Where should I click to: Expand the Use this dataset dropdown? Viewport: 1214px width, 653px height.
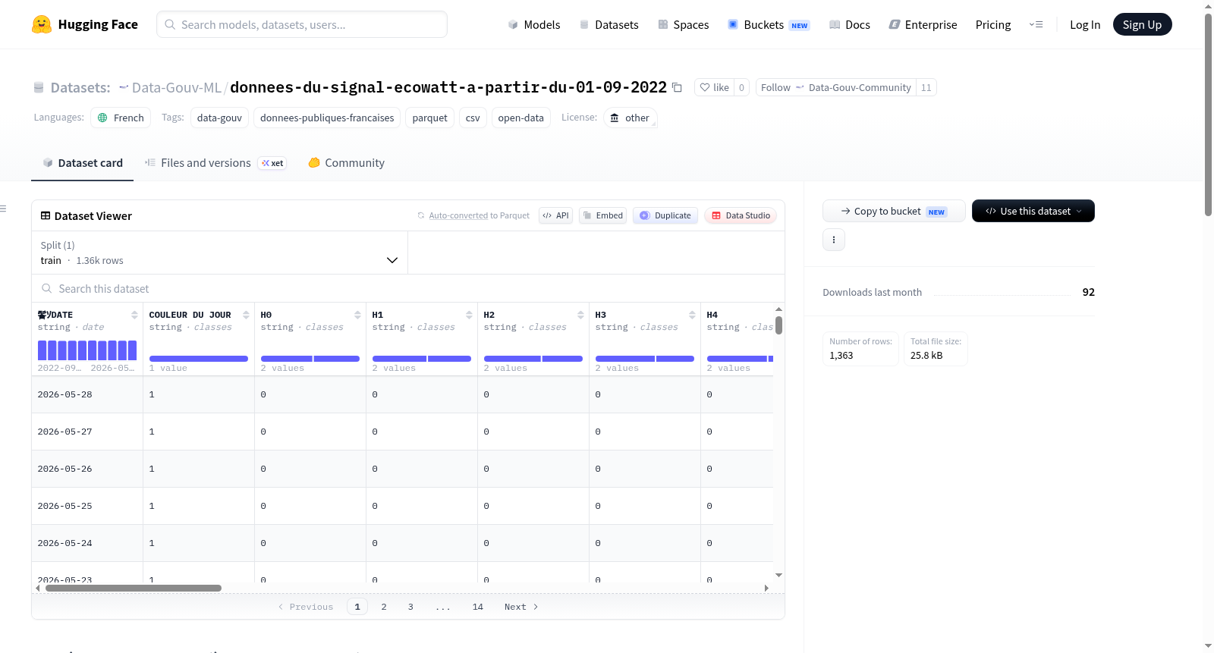(x=1033, y=211)
